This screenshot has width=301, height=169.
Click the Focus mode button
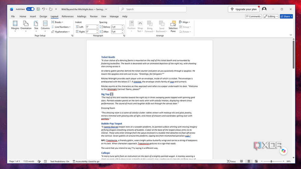pos(231,161)
